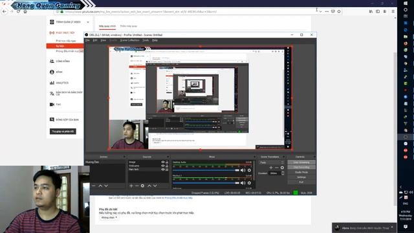Image resolution: width=414 pixels, height=233 pixels.
Task: Open OBS Help menu
Action: tap(155, 40)
